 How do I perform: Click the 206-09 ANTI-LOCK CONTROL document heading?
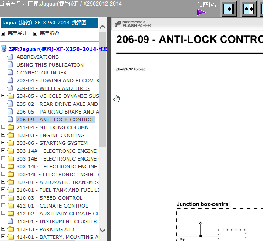[x=189, y=40]
